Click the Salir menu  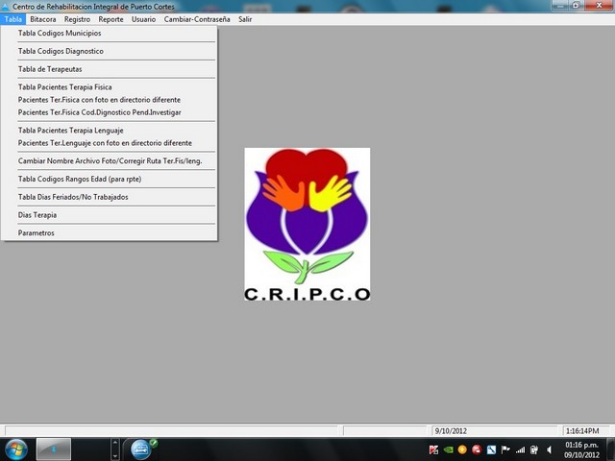click(x=245, y=19)
